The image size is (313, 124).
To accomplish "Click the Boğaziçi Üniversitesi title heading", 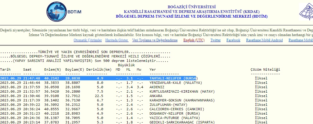I will coord(192,7).
